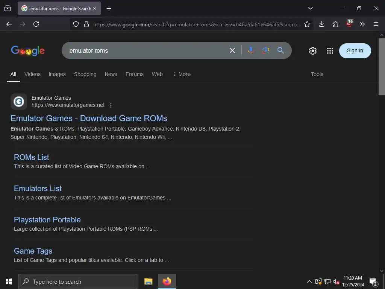Switch to Forums results tab
385x289 pixels.
coord(134,74)
